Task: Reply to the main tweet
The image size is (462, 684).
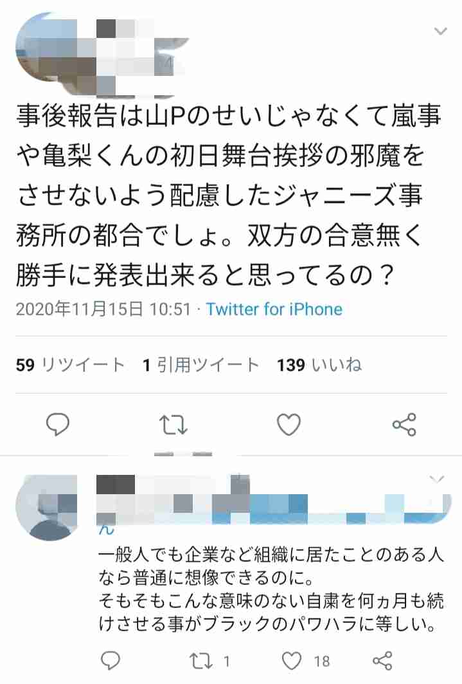Action: 57,424
